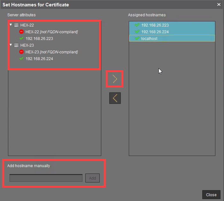This screenshot has width=224, height=201.
Task: Select localhost in Assigned hostnames list
Action: coord(149,38)
